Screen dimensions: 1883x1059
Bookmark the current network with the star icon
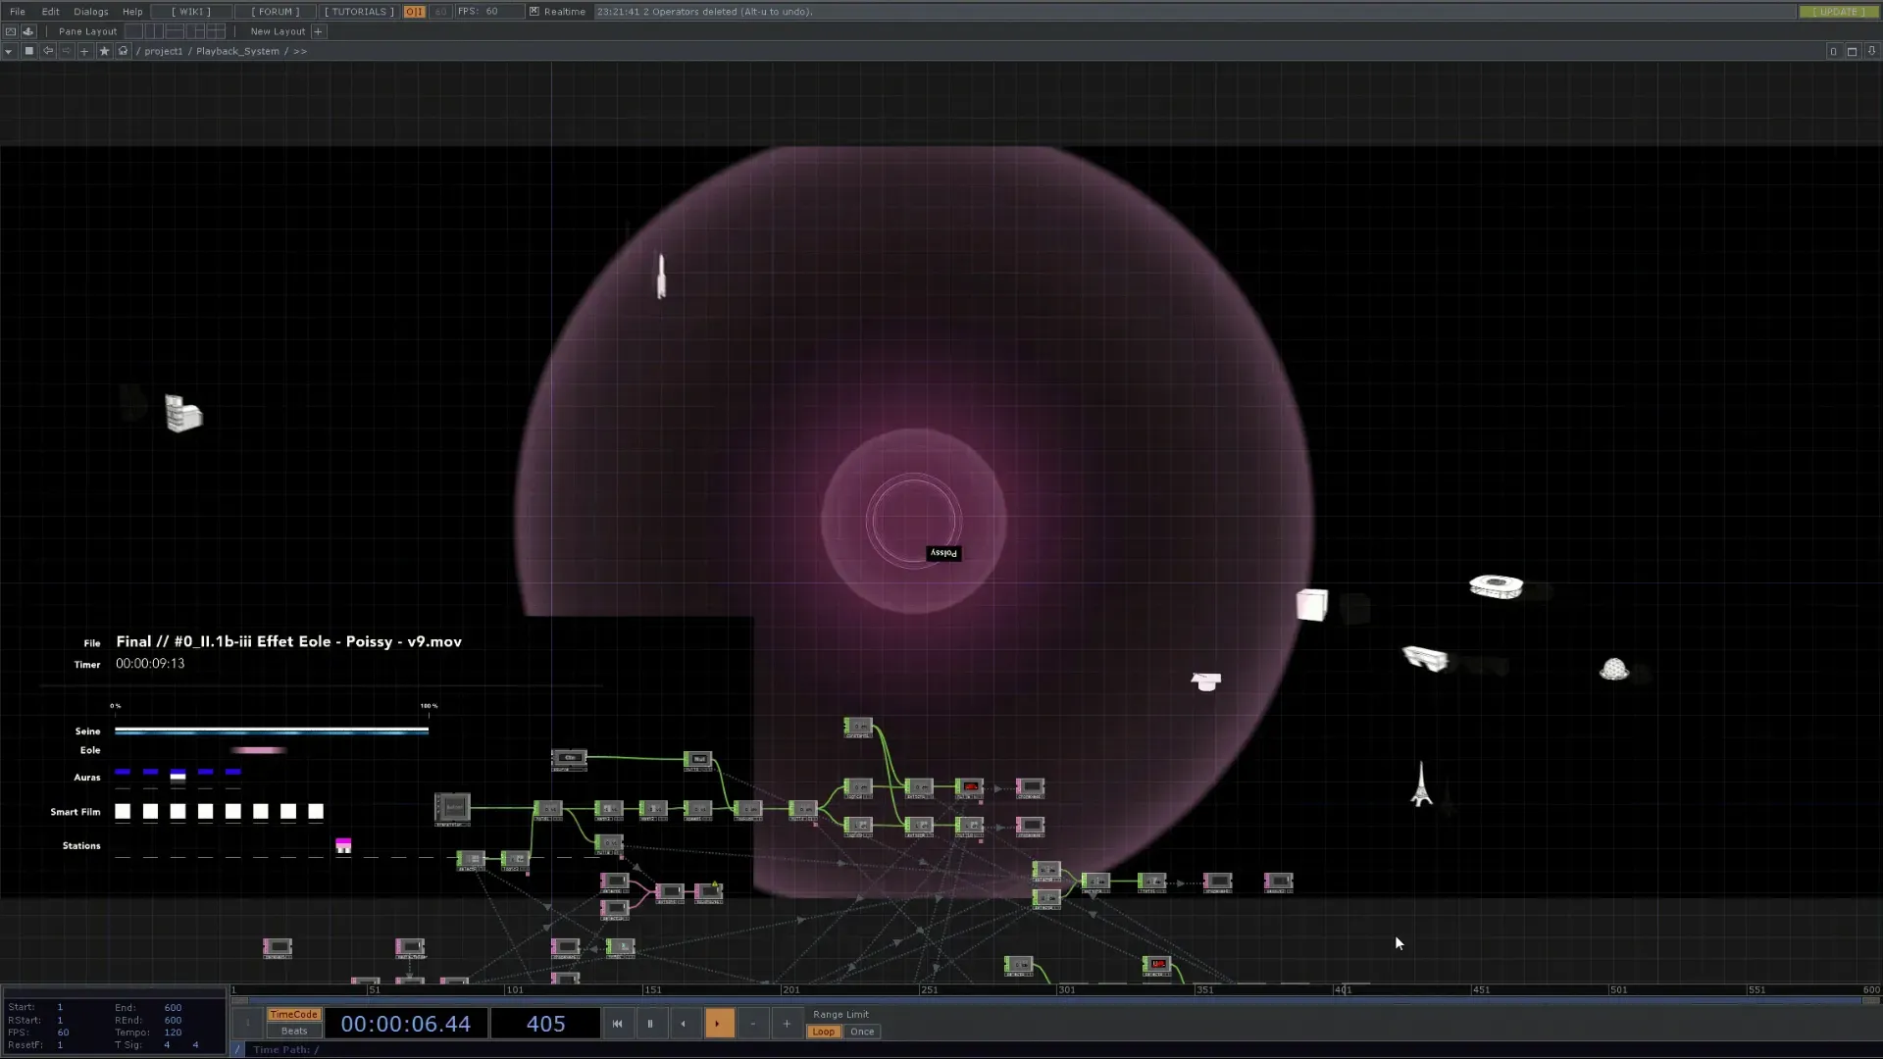pos(104,51)
